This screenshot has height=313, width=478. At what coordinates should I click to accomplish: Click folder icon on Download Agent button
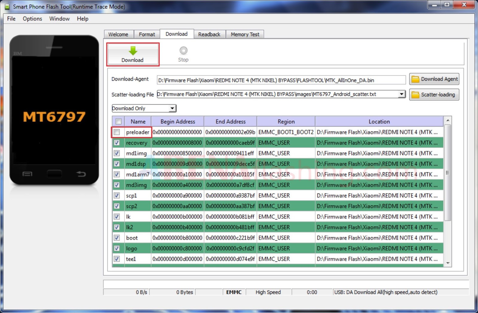click(415, 79)
